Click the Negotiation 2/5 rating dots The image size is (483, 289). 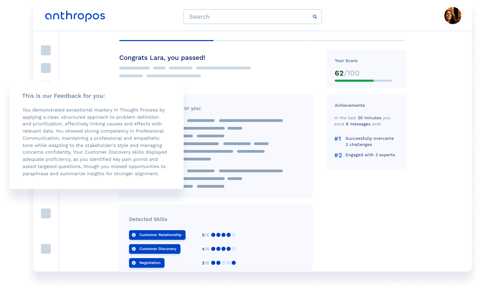tap(223, 263)
